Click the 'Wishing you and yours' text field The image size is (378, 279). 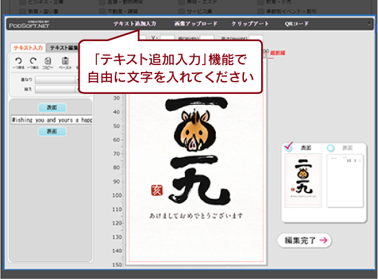click(52, 120)
